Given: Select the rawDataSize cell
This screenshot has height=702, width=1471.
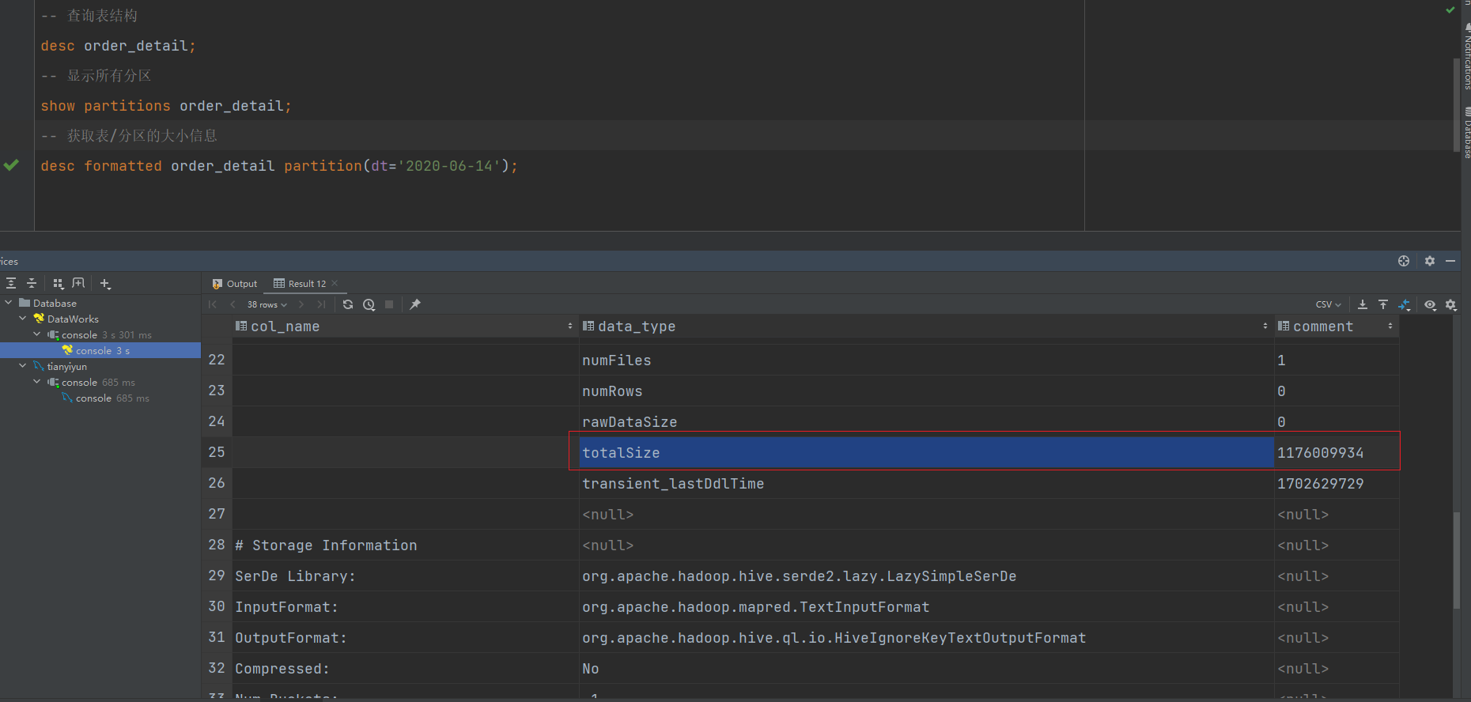Looking at the screenshot, I should pos(926,421).
